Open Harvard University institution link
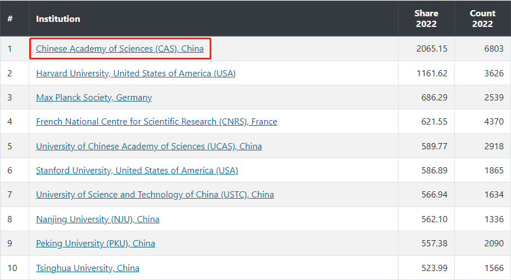The image size is (511, 280). tap(135, 73)
